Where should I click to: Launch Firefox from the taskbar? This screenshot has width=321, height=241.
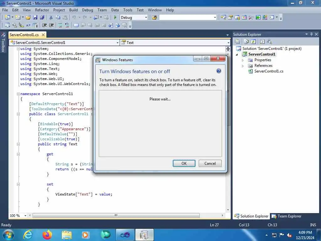click(47, 235)
